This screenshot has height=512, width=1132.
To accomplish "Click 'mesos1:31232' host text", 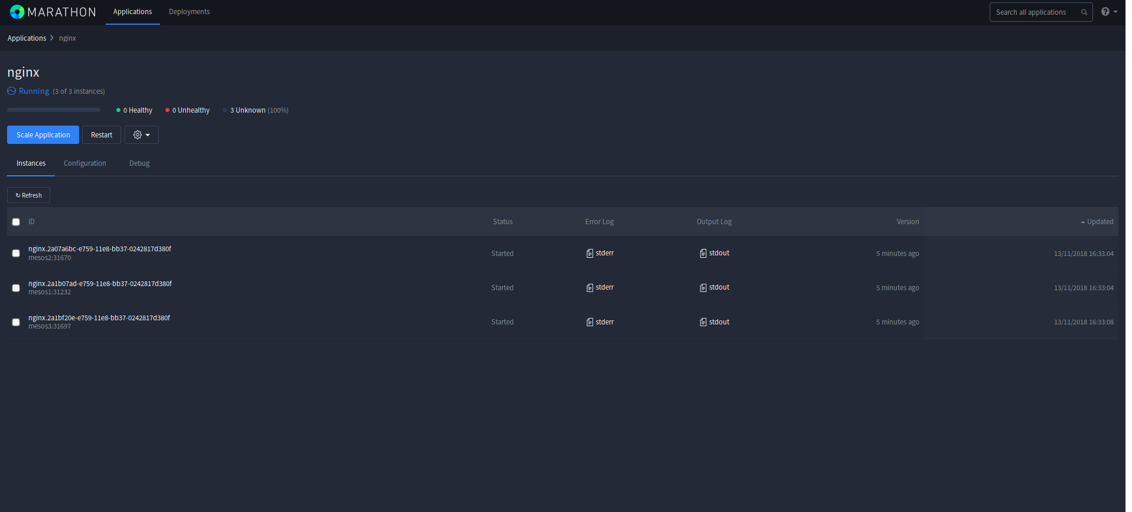I will [50, 292].
